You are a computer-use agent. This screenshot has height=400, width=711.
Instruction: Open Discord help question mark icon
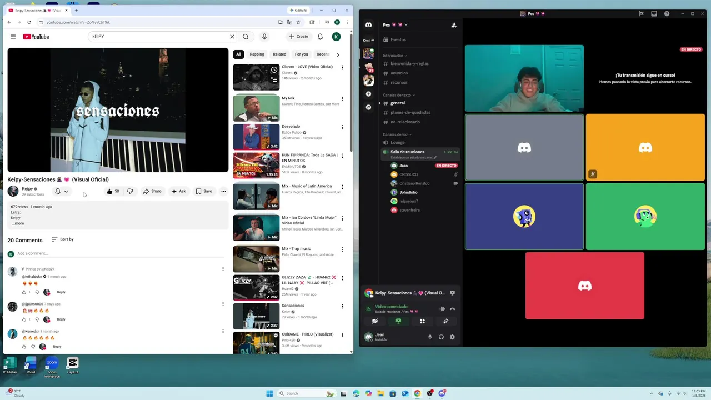pyautogui.click(x=667, y=13)
